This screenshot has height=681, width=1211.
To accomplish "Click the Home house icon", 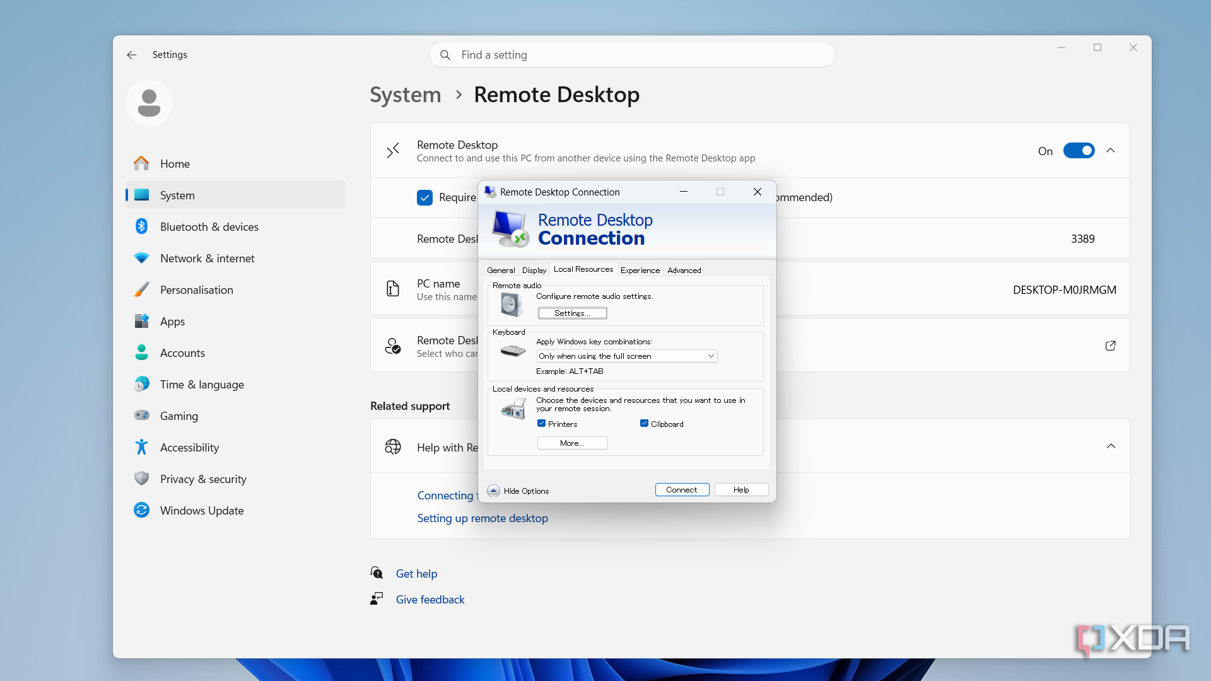I will pyautogui.click(x=141, y=163).
